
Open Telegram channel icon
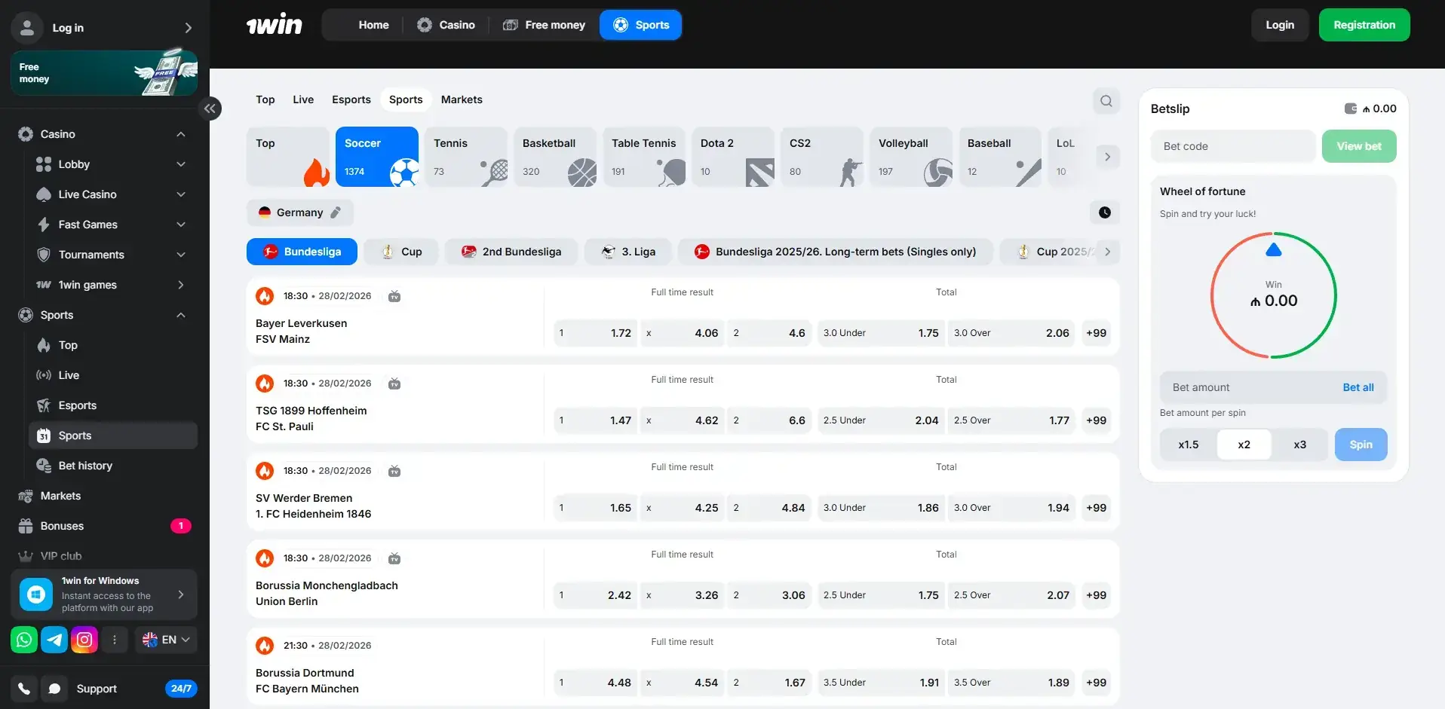[54, 640]
